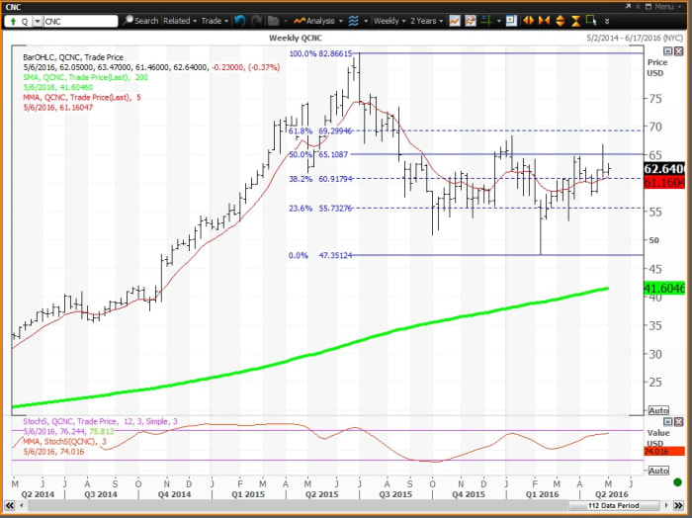Click the blue window chart-properties icon

pos(511,21)
